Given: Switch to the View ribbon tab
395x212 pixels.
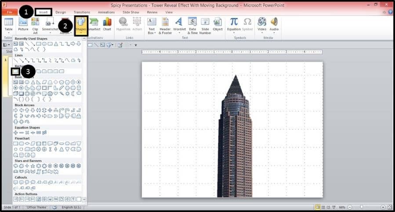Looking at the screenshot, I should 169,12.
